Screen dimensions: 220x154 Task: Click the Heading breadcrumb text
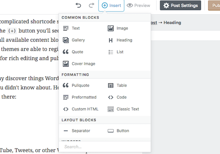coord(172,23)
